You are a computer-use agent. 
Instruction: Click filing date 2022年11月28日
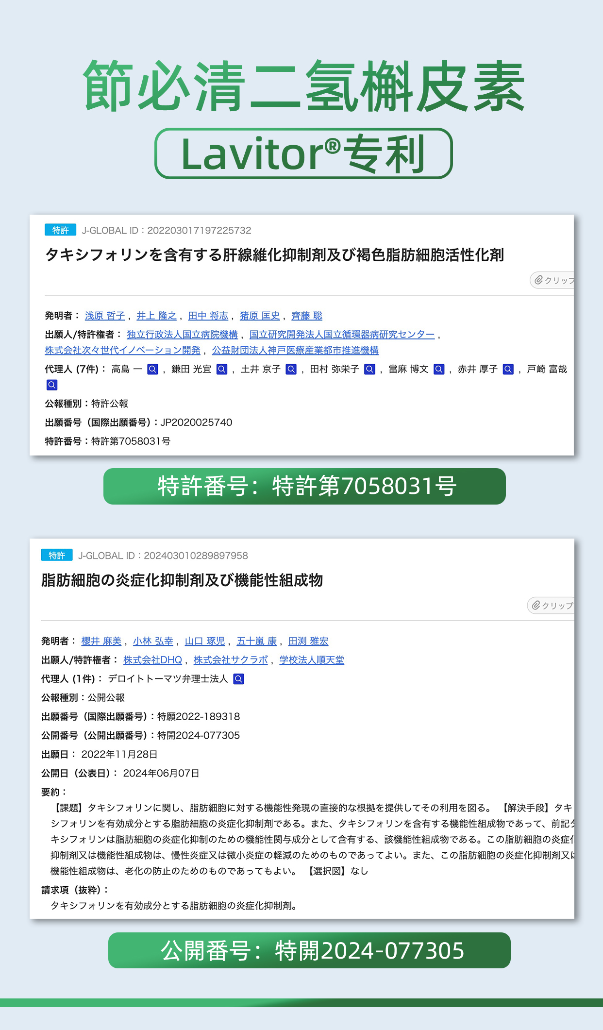pyautogui.click(x=119, y=755)
